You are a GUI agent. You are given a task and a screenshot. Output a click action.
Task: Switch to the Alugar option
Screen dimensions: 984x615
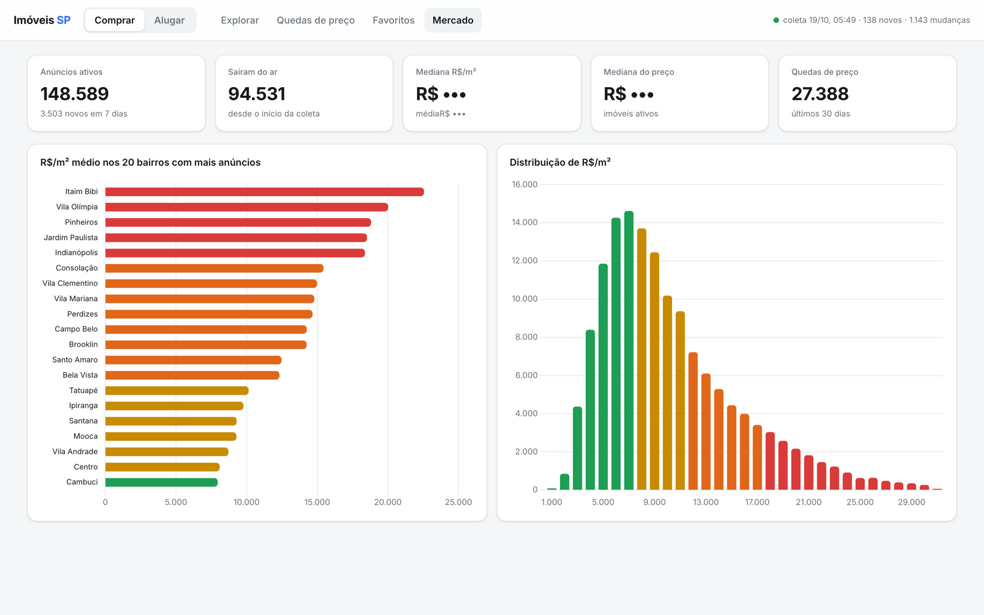[x=169, y=20]
